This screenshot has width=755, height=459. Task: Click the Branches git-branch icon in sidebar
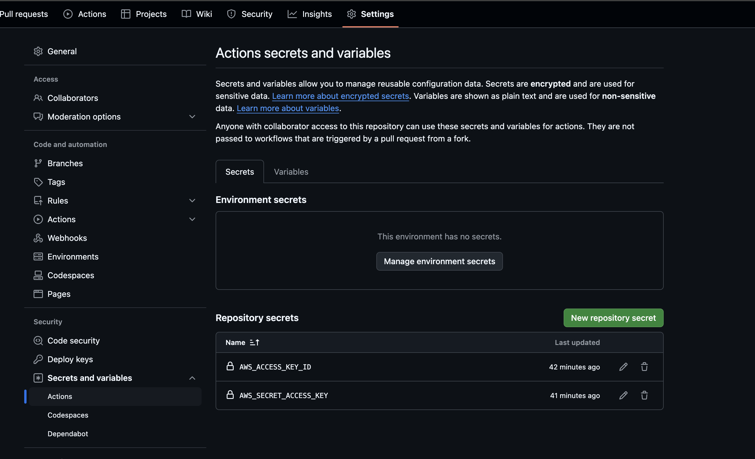38,163
